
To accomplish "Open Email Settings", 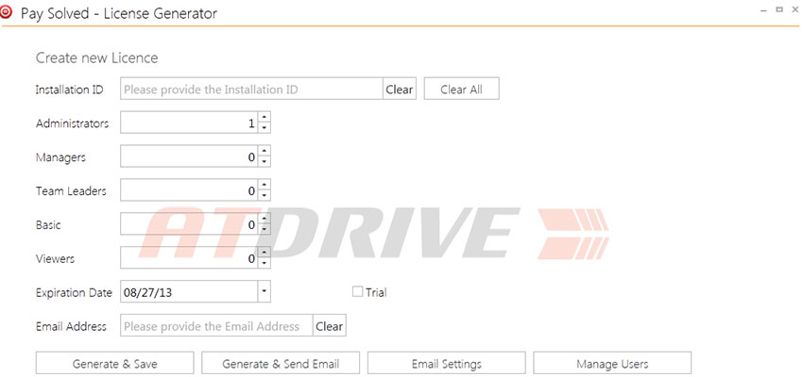I will click(x=447, y=363).
